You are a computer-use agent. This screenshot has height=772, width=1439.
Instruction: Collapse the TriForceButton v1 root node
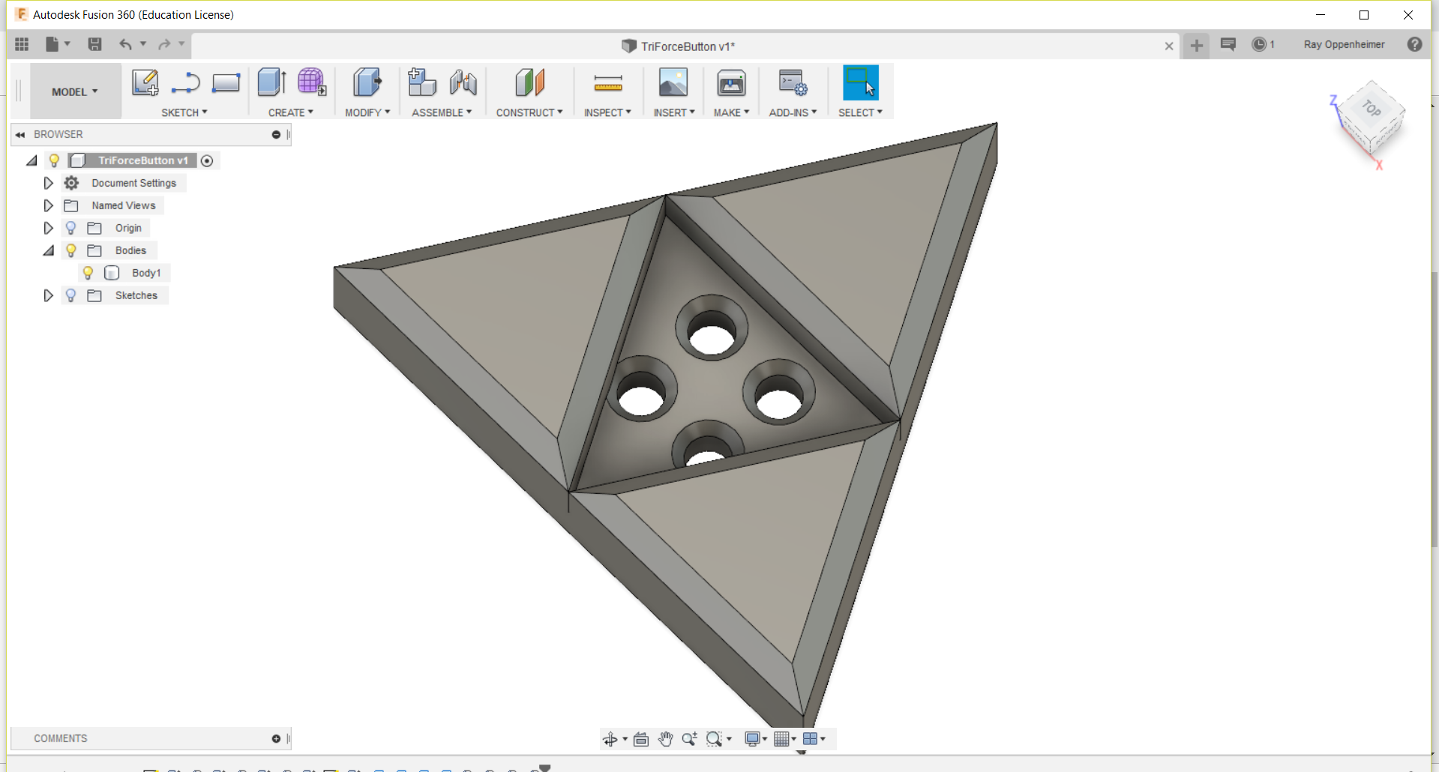31,160
